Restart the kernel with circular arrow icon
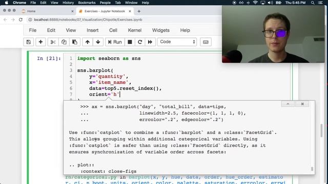The width and height of the screenshot is (328, 184). coord(140,42)
